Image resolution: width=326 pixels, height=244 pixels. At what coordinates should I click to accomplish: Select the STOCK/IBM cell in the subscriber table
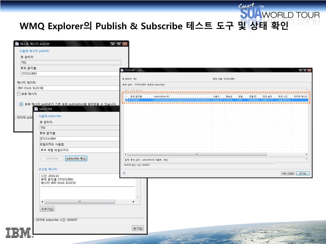[x=133, y=100]
